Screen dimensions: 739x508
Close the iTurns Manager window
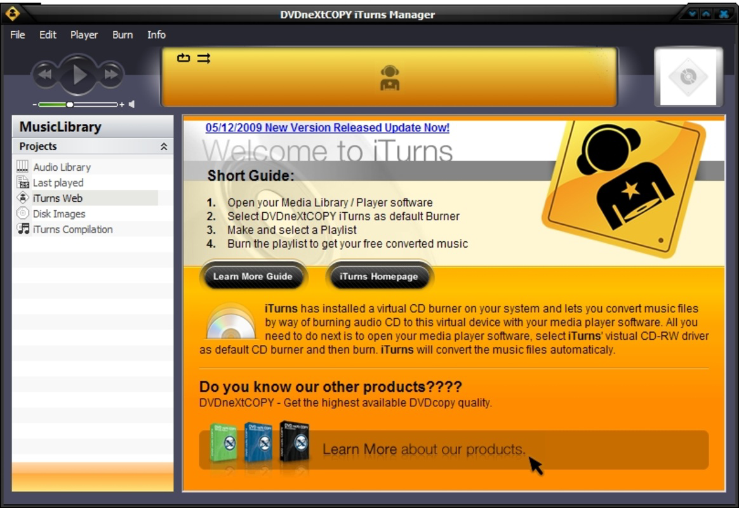click(x=724, y=14)
